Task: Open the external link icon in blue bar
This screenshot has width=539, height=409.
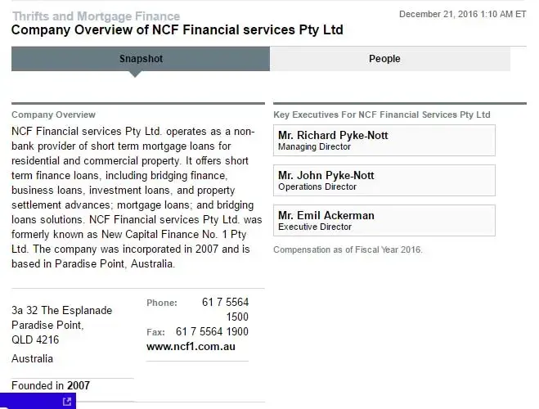Action: tap(67, 401)
